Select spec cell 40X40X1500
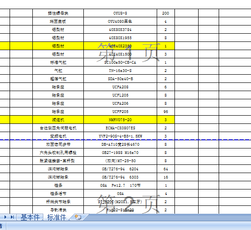251x230 pixels. 120,54
